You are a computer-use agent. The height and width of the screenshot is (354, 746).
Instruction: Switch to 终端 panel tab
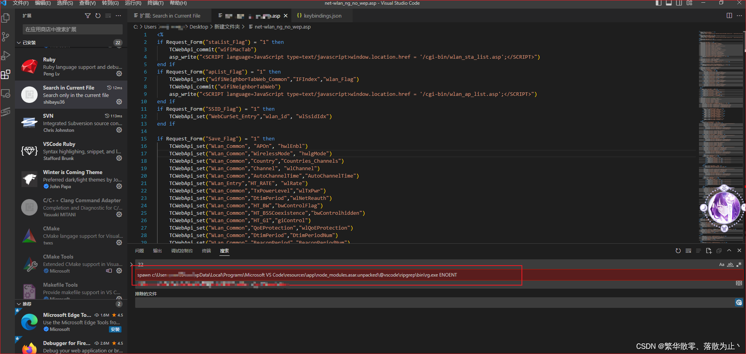click(x=206, y=251)
